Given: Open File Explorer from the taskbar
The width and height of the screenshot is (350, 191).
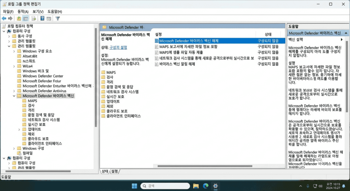Looking at the screenshot, I should (196, 186).
